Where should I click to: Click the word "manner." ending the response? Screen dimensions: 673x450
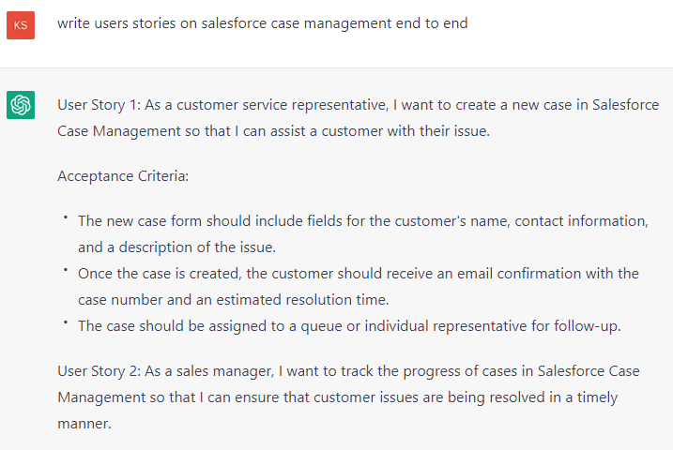tap(84, 424)
